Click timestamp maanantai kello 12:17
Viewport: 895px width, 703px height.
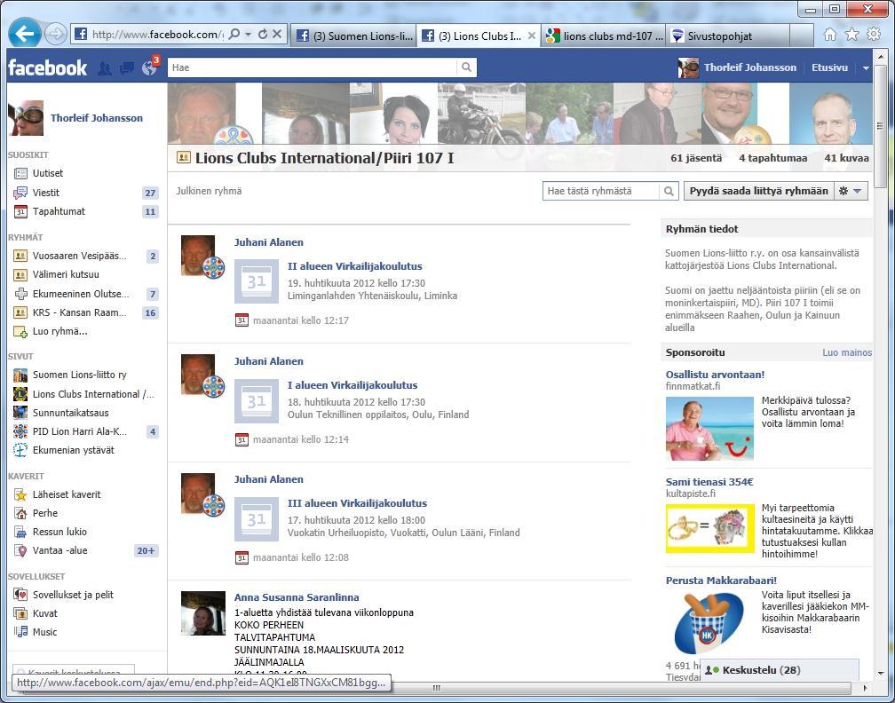coord(301,320)
